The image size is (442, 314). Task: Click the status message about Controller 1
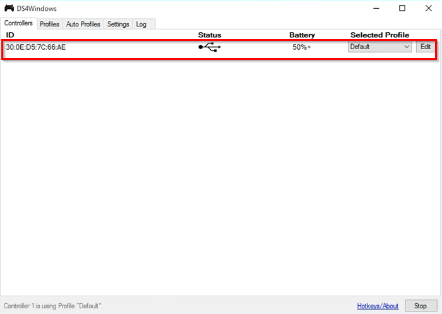pos(52,306)
